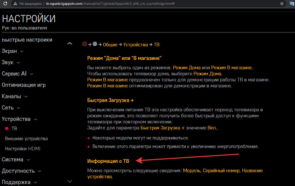This screenshot has height=186, width=295.
Task: Open the Быстрые настройки menu item
Action: click(x=27, y=40)
